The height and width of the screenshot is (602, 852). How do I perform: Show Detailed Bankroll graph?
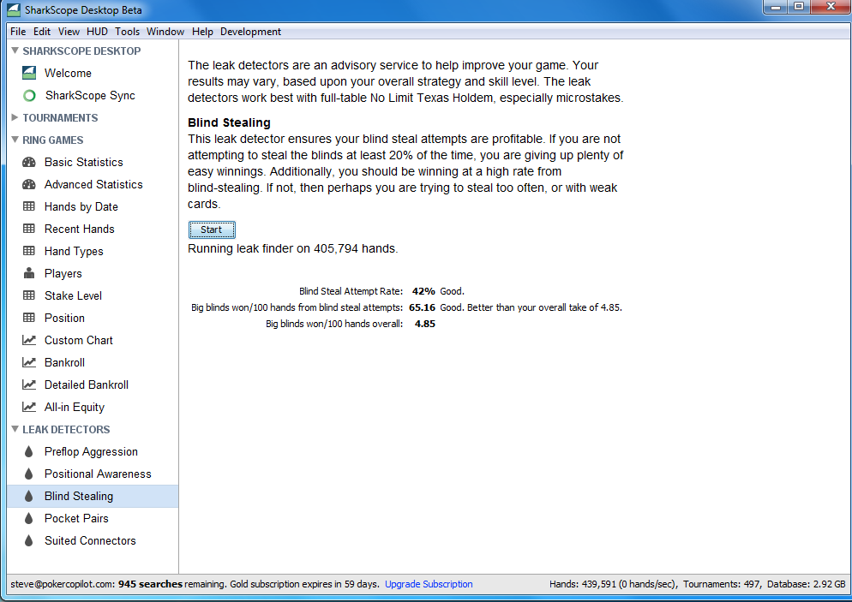(87, 384)
